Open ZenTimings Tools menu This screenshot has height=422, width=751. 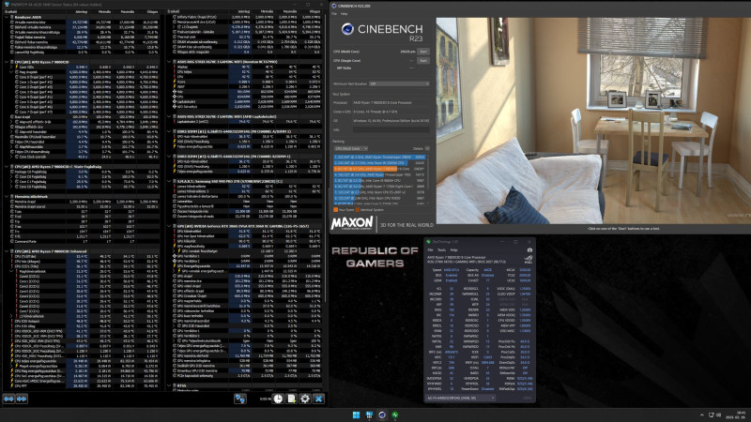pos(441,249)
